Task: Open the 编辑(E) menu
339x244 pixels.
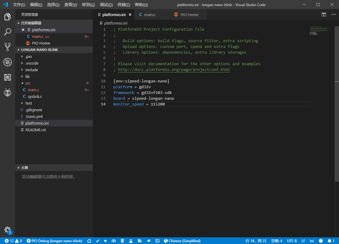Action: click(x=36, y=5)
